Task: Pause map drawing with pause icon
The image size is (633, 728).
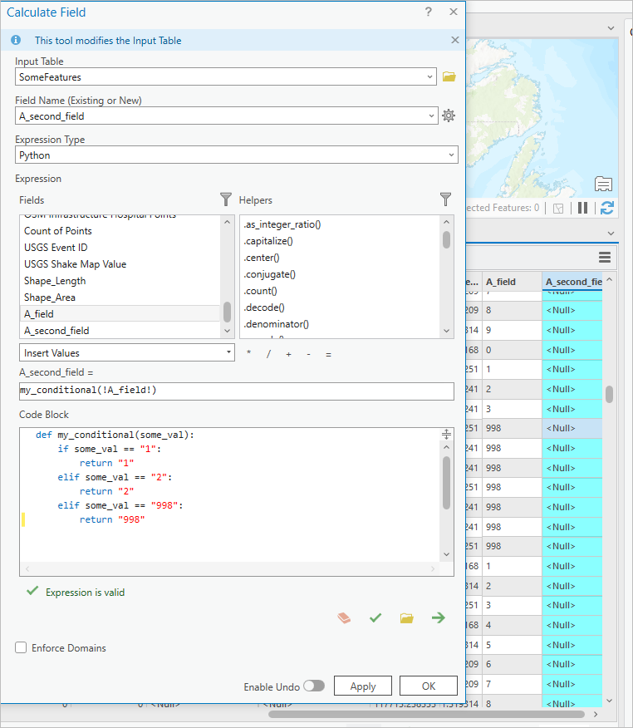Action: pyautogui.click(x=583, y=208)
